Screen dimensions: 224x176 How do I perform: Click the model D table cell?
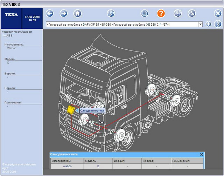tap(98, 166)
